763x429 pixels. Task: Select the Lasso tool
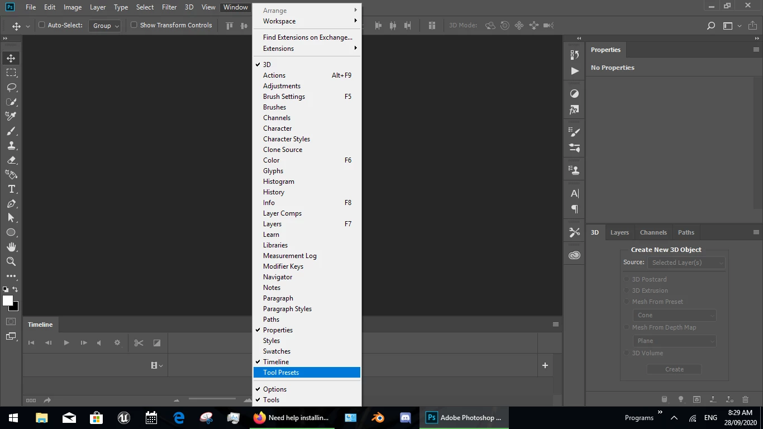[11, 87]
